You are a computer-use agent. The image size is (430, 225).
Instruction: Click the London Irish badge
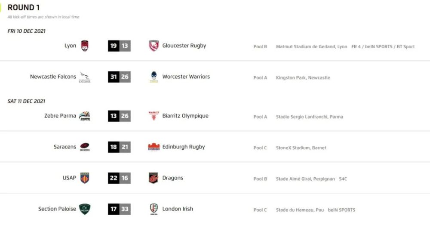coord(154,209)
